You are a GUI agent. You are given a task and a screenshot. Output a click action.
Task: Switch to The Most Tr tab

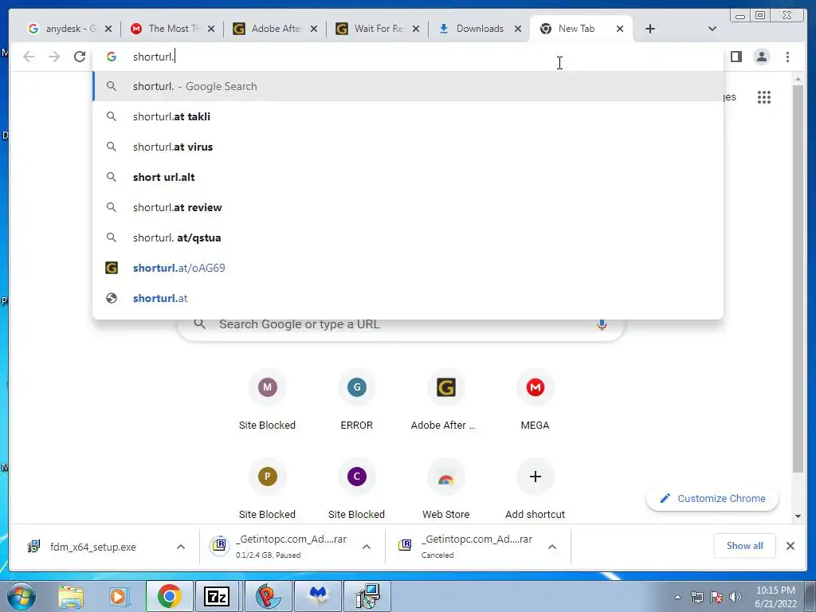click(x=172, y=29)
